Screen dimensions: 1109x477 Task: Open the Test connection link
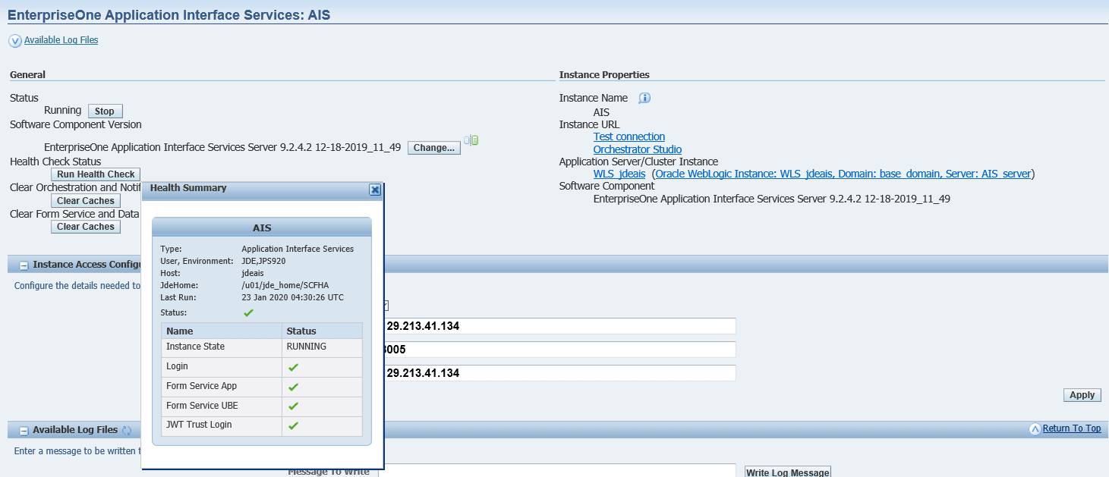pyautogui.click(x=629, y=137)
